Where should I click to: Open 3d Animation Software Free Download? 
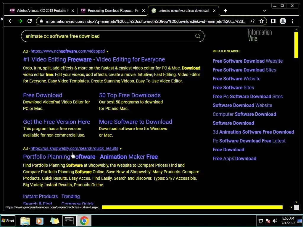[x=253, y=132]
